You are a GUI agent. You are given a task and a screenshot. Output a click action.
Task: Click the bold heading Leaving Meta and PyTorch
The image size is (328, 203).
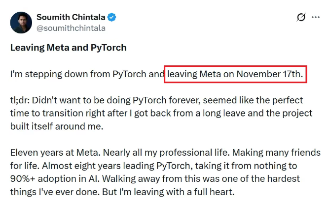(x=69, y=48)
